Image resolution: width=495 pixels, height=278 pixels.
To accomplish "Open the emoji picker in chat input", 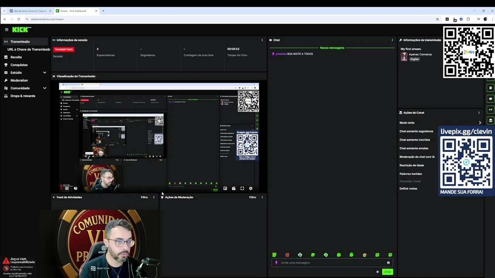I will 388,263.
